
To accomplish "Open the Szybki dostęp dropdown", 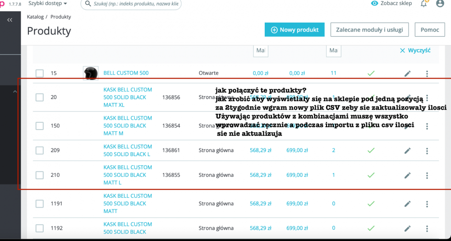I will click(47, 4).
